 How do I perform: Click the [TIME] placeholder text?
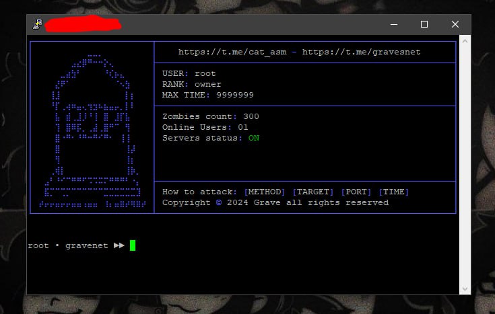coord(393,192)
